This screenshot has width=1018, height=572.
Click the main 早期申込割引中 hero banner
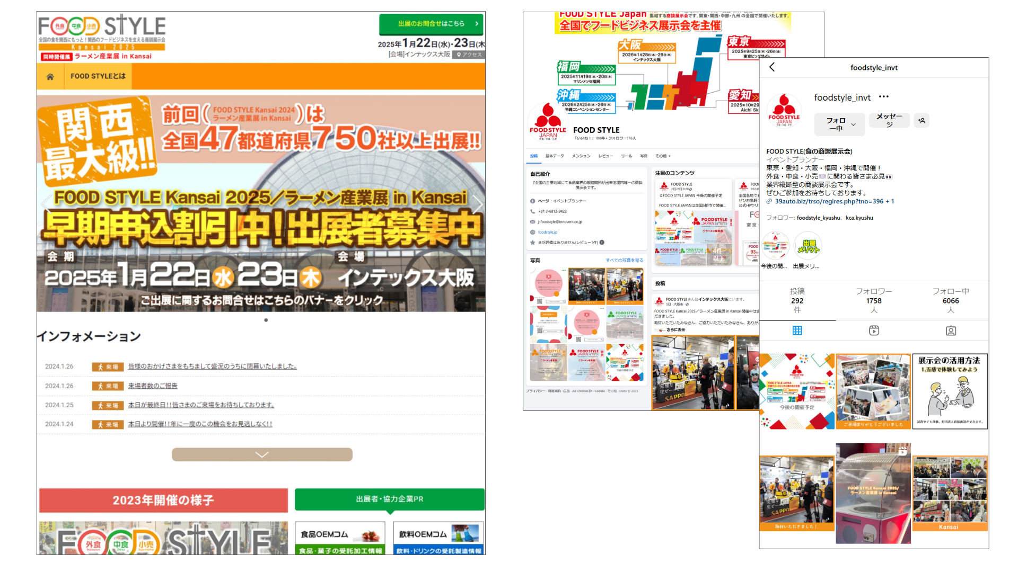coord(261,204)
